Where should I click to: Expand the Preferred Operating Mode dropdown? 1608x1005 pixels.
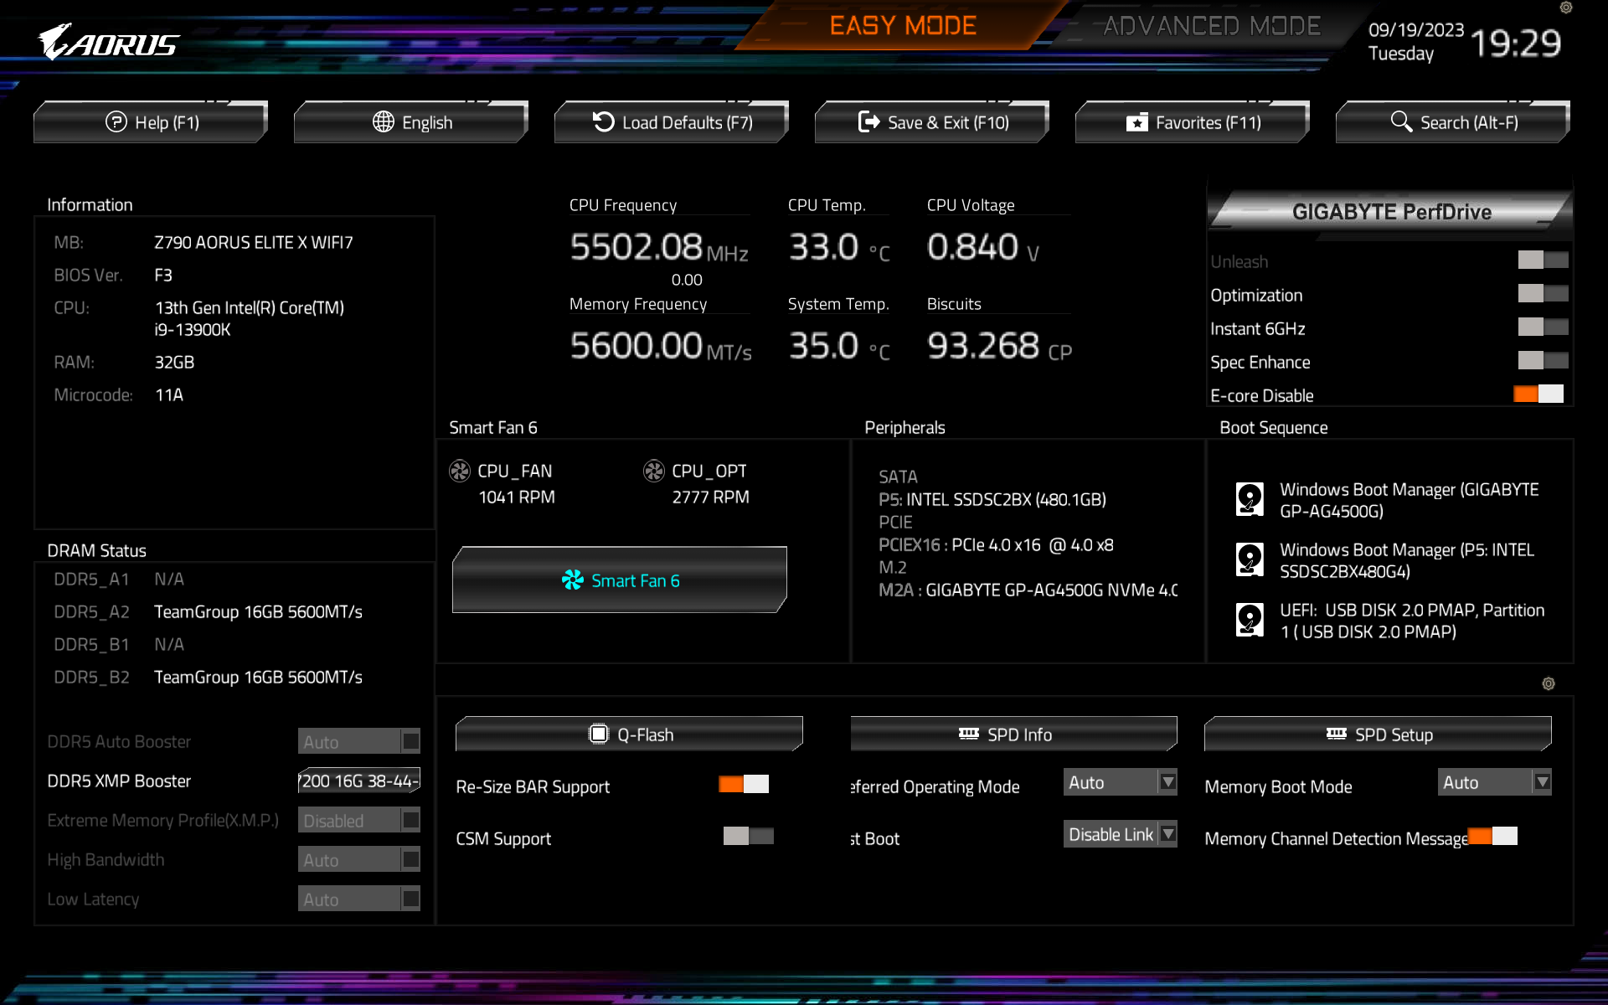click(x=1120, y=783)
